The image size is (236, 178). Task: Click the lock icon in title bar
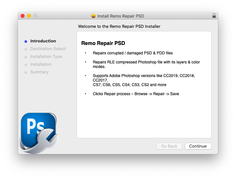click(214, 16)
